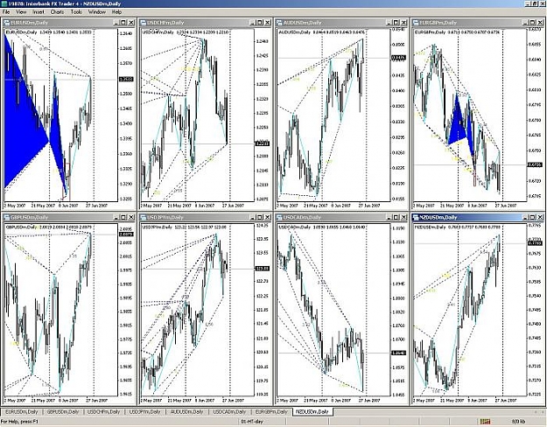Image resolution: width=547 pixels, height=427 pixels.
Task: Open the Insert menu
Action: click(x=39, y=12)
